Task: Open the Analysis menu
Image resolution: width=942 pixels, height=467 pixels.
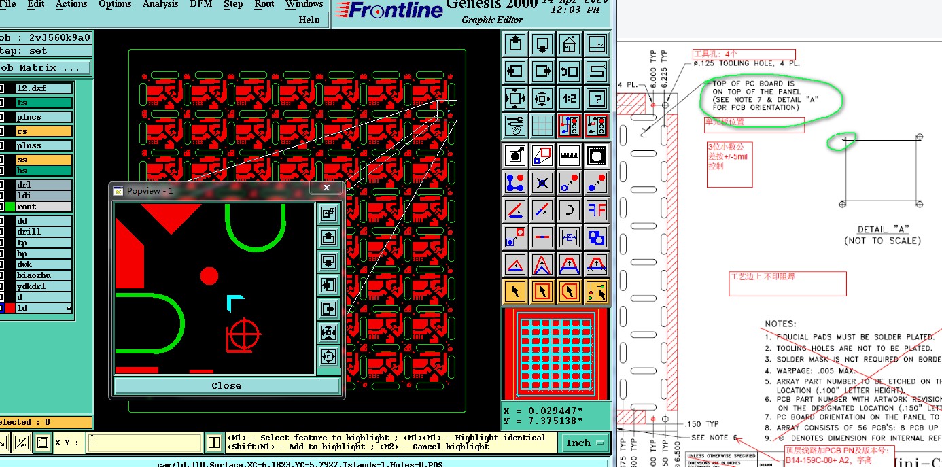Action: click(160, 4)
